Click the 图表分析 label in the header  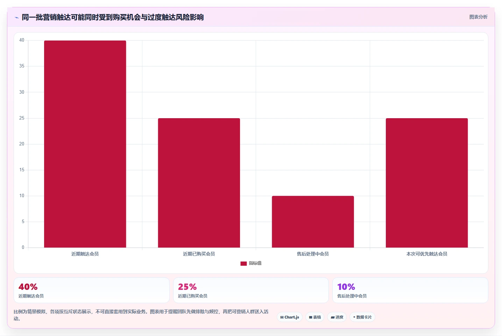coord(478,17)
